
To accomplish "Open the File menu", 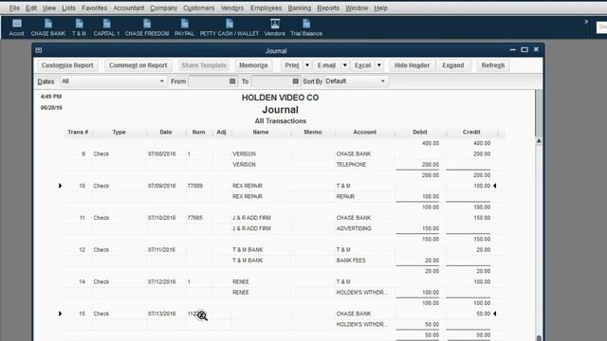I will 14,8.
